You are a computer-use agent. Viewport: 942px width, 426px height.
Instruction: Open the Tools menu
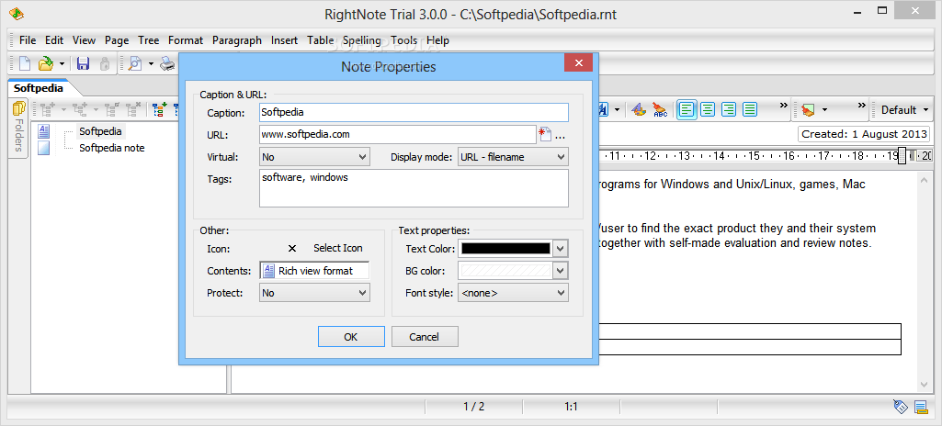403,40
